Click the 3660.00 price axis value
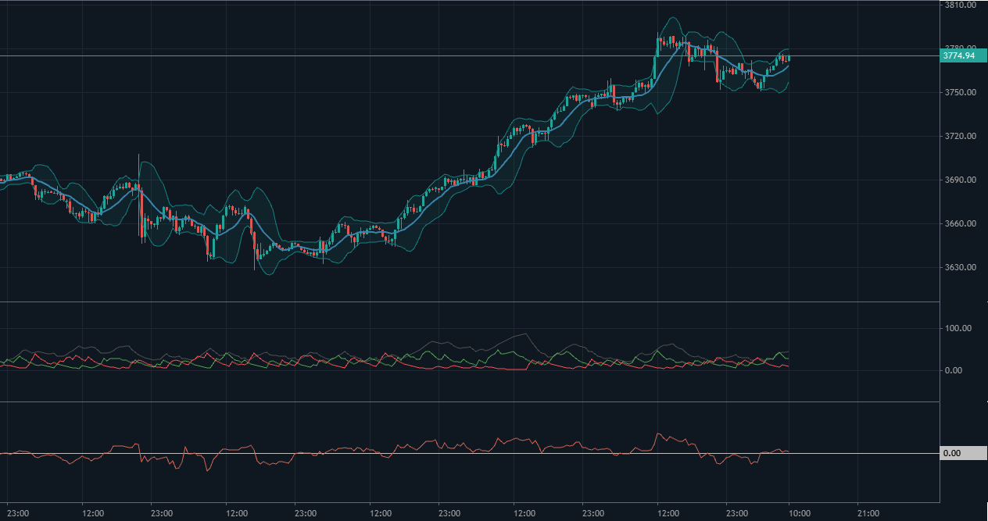This screenshot has height=521, width=988. point(959,223)
